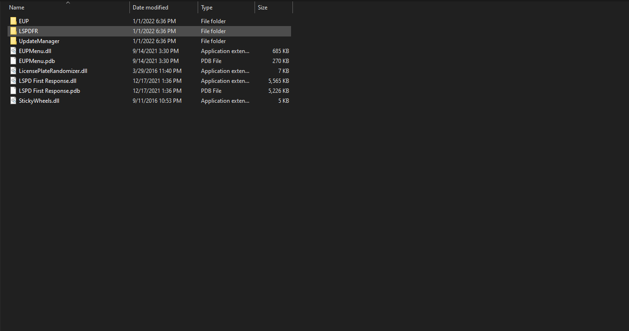Click the File folder type of UpdateManager

coord(213,41)
